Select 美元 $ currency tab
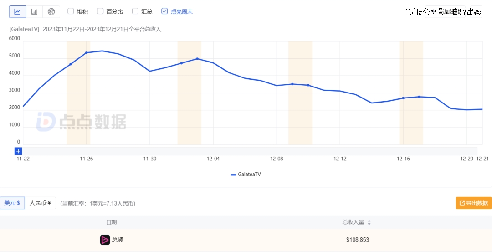The image size is (492, 252). 12,203
